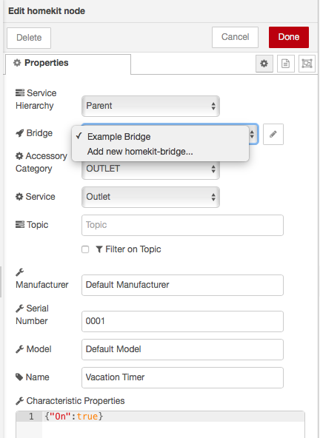Choose Add new homekit-bridge option
Viewport: 320px width, 438px height.
tap(160, 152)
